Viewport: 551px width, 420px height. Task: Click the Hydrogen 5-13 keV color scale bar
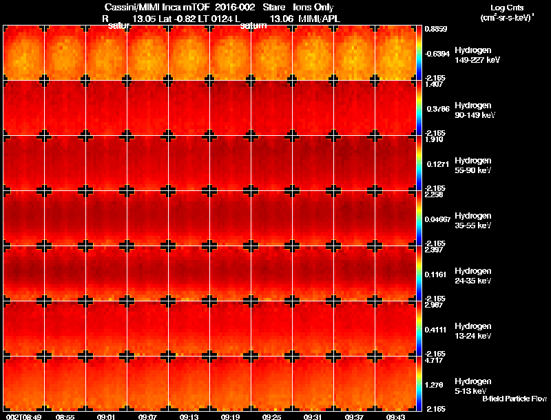pyautogui.click(x=419, y=384)
